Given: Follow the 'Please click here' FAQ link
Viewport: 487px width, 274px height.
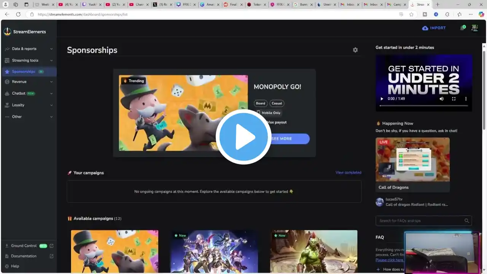Looking at the screenshot, I should [x=389, y=260].
